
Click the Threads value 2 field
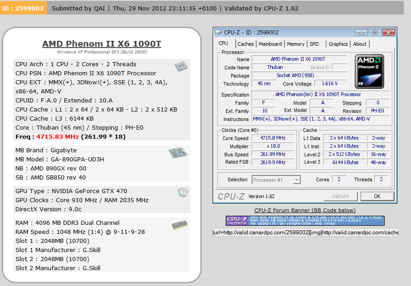381,179
